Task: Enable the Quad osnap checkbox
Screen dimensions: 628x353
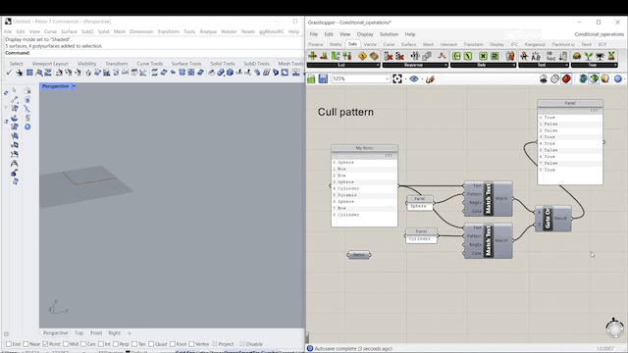Action: coord(151,344)
